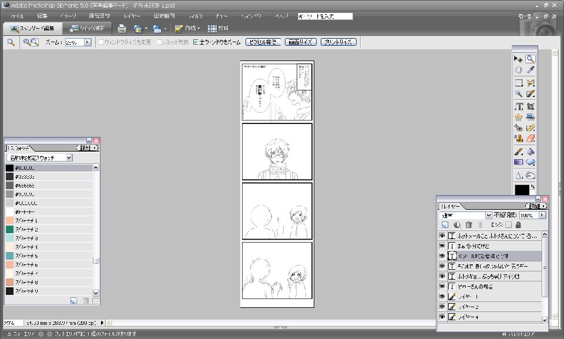Create an adjustment layer from Layers panel
The height and width of the screenshot is (339, 564).
457,225
